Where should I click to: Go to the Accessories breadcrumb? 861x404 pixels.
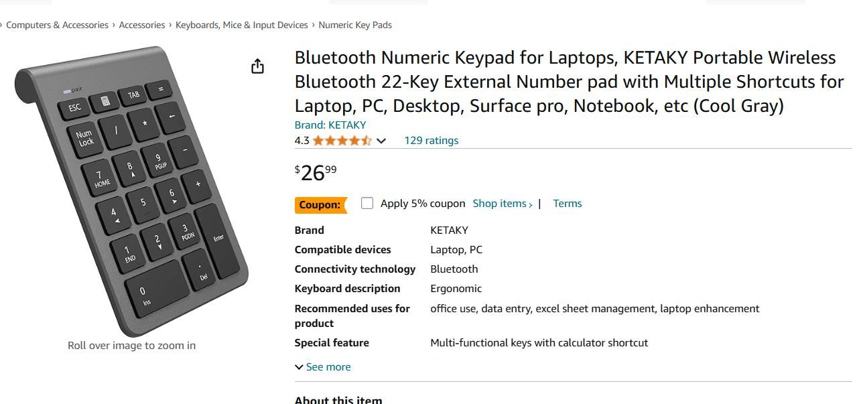[x=142, y=24]
